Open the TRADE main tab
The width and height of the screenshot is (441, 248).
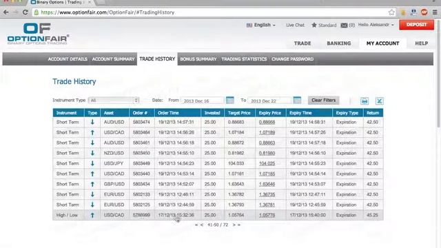302,43
